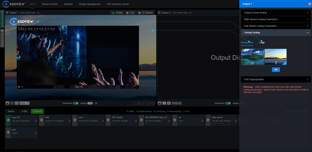The image size is (312, 152).
Task: Open the Stream Service menu
Action: click(x=50, y=4)
